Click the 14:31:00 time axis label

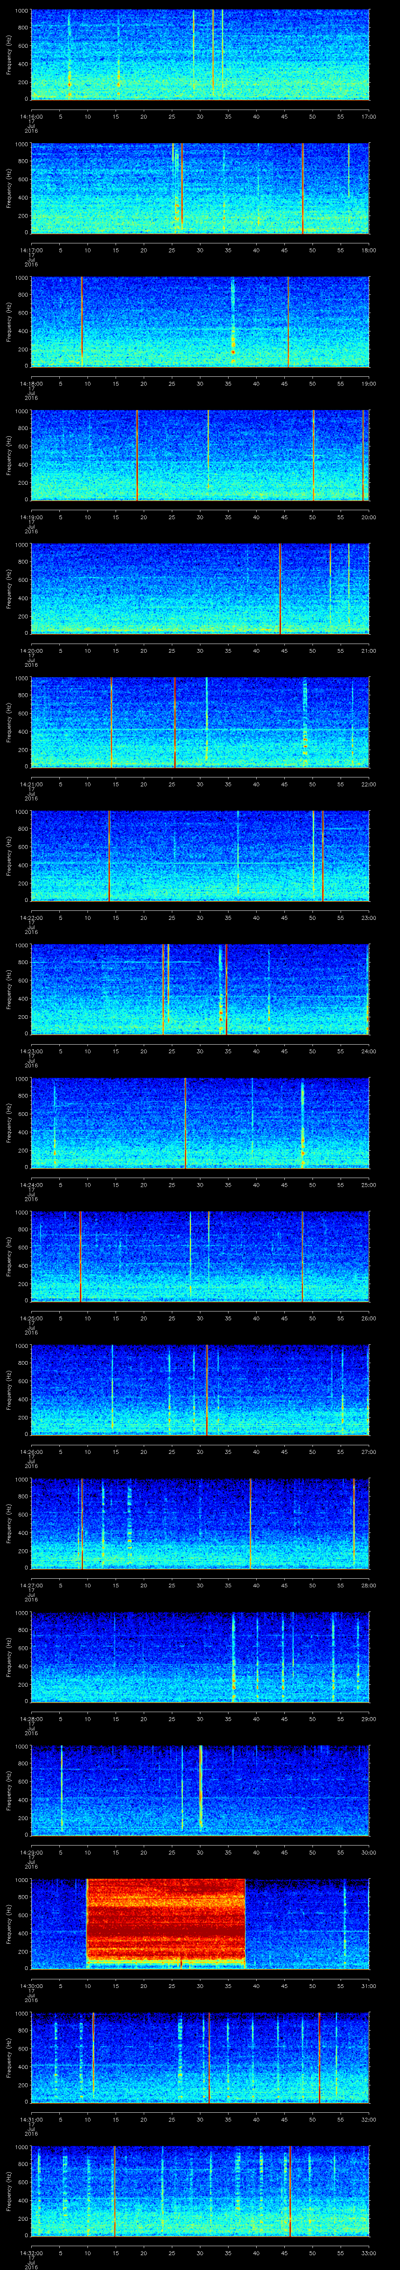pos(32,2119)
